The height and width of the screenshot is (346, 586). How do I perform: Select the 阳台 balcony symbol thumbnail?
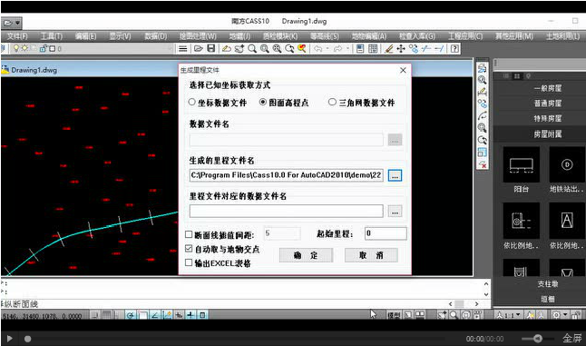[x=522, y=164]
